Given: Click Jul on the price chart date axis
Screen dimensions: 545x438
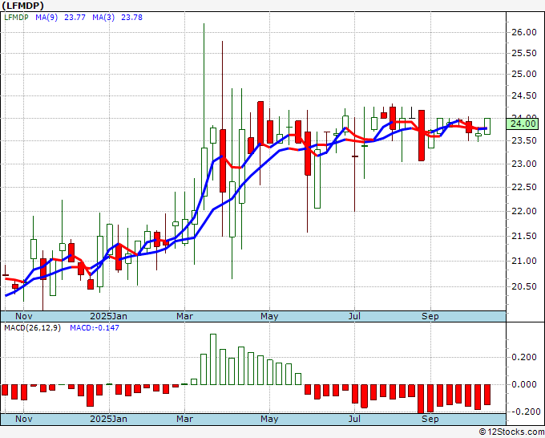Looking at the screenshot, I should [354, 316].
